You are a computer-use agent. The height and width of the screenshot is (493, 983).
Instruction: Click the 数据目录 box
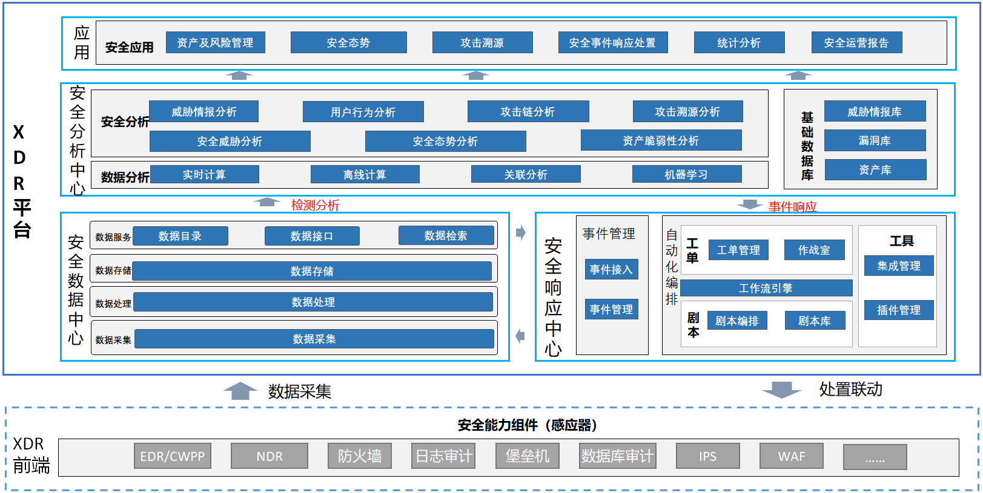pyautogui.click(x=180, y=237)
